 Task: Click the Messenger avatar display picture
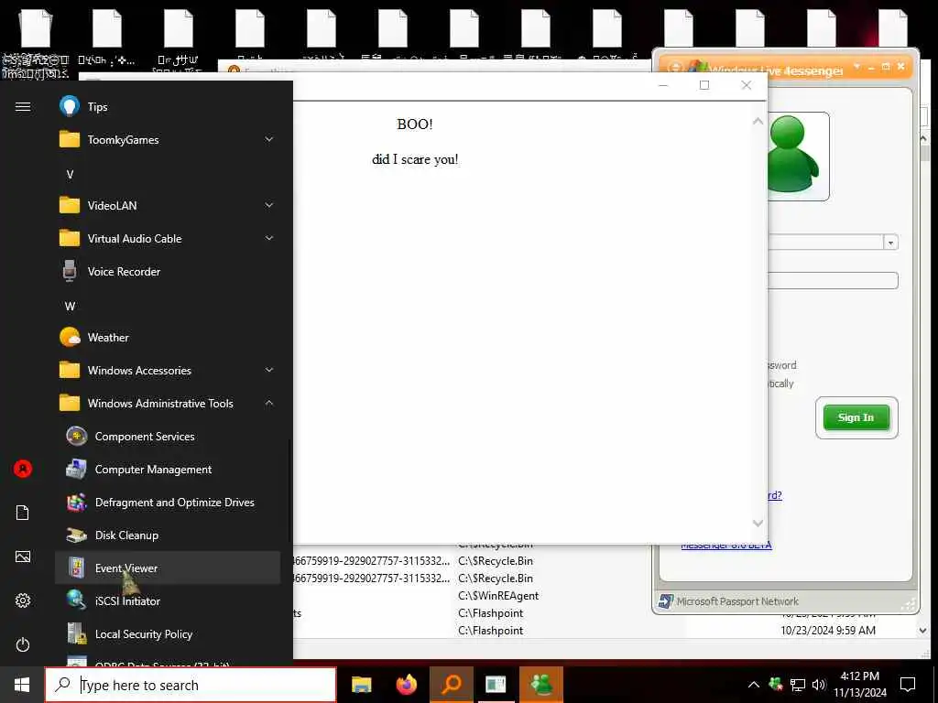click(798, 156)
